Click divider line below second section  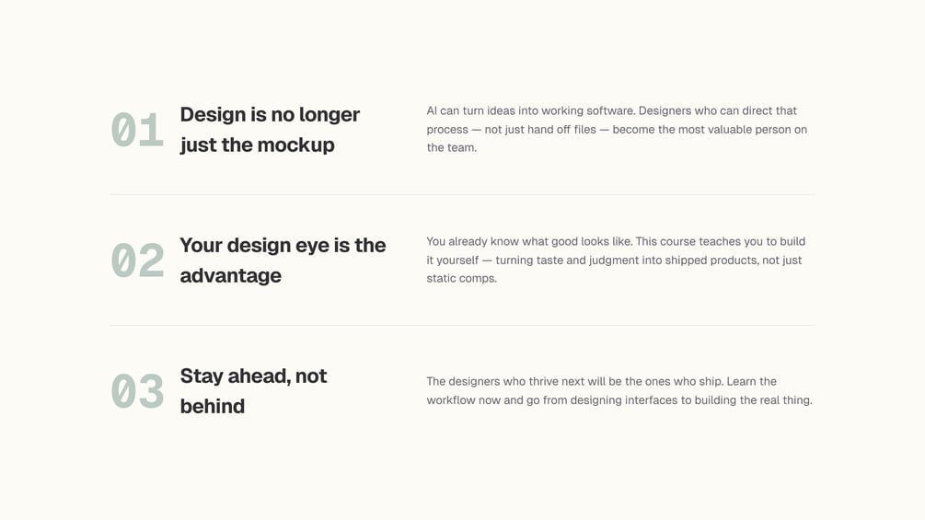pyautogui.click(x=462, y=326)
